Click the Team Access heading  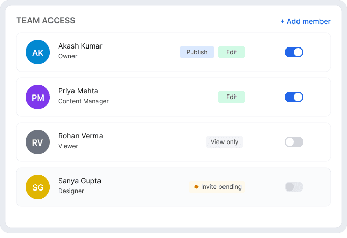pyautogui.click(x=46, y=21)
